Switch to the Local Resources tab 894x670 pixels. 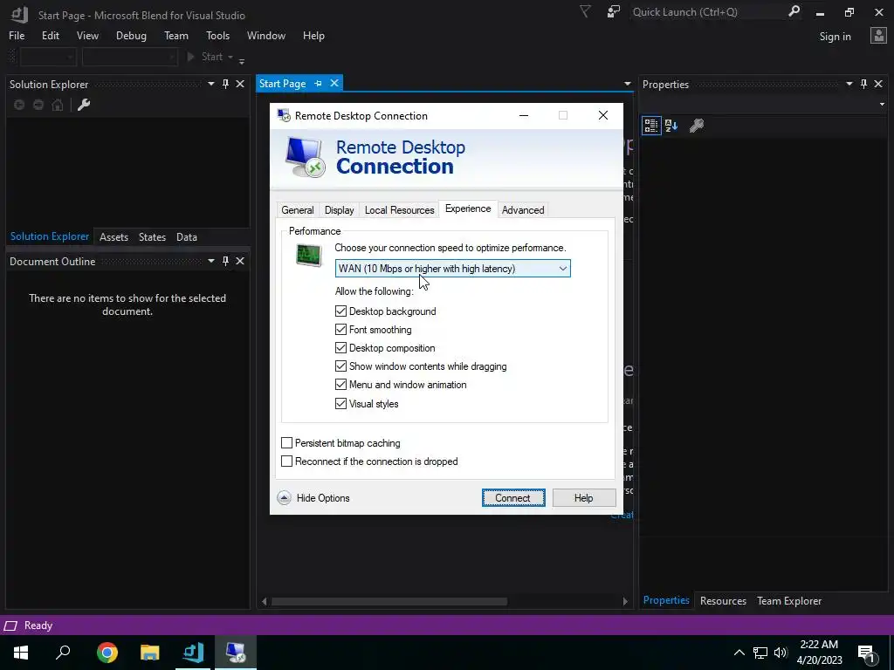tap(399, 209)
